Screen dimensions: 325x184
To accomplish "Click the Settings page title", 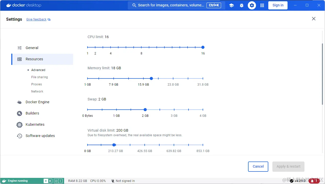I will [x=14, y=19].
